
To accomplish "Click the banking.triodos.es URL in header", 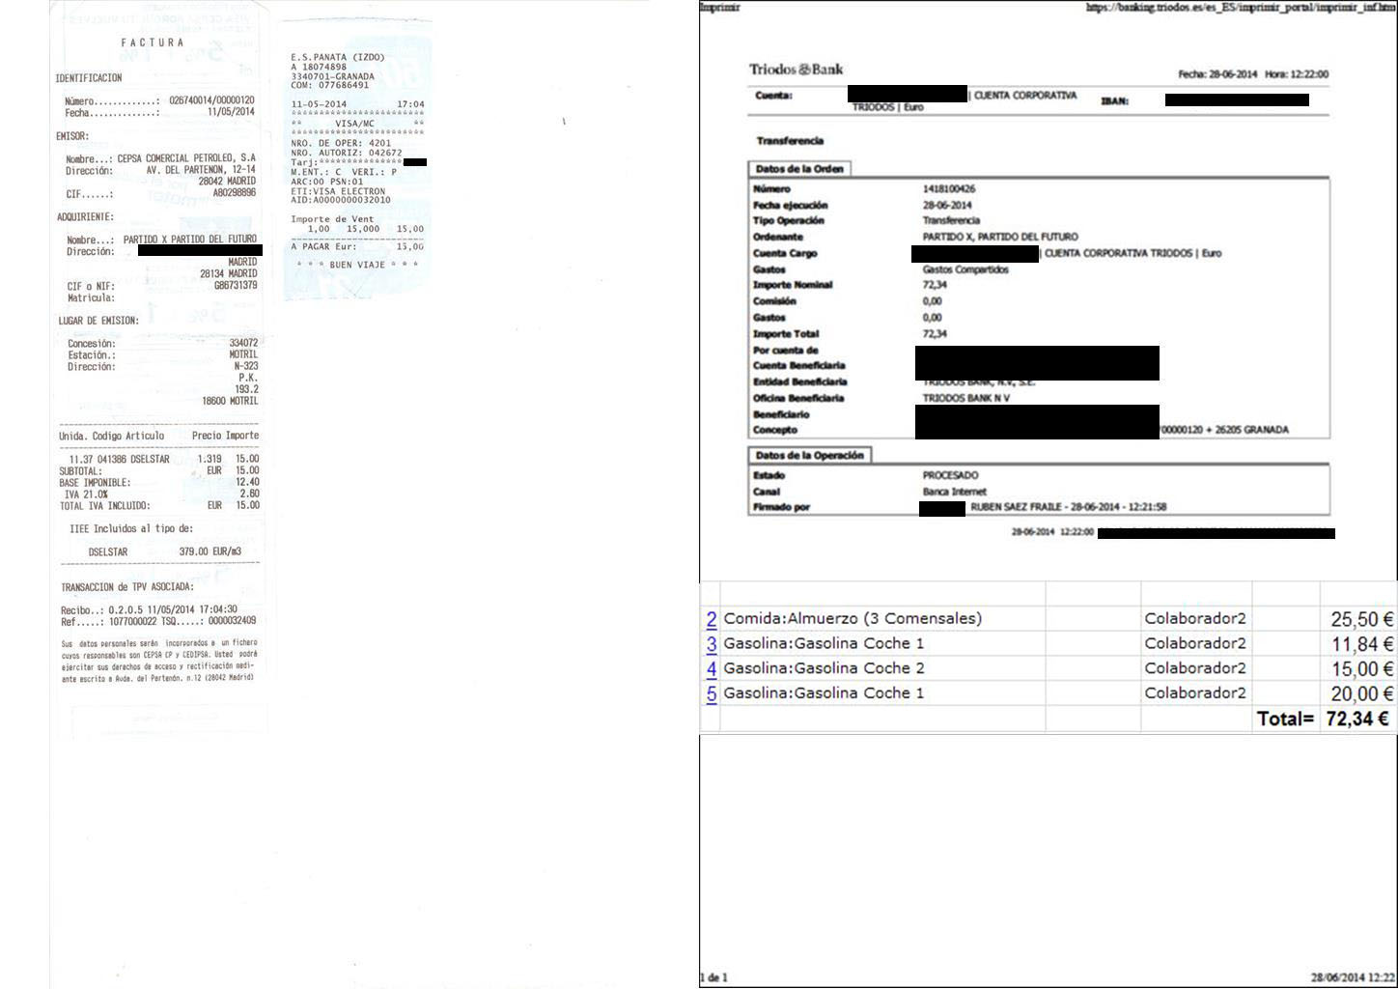I will (x=1240, y=7).
